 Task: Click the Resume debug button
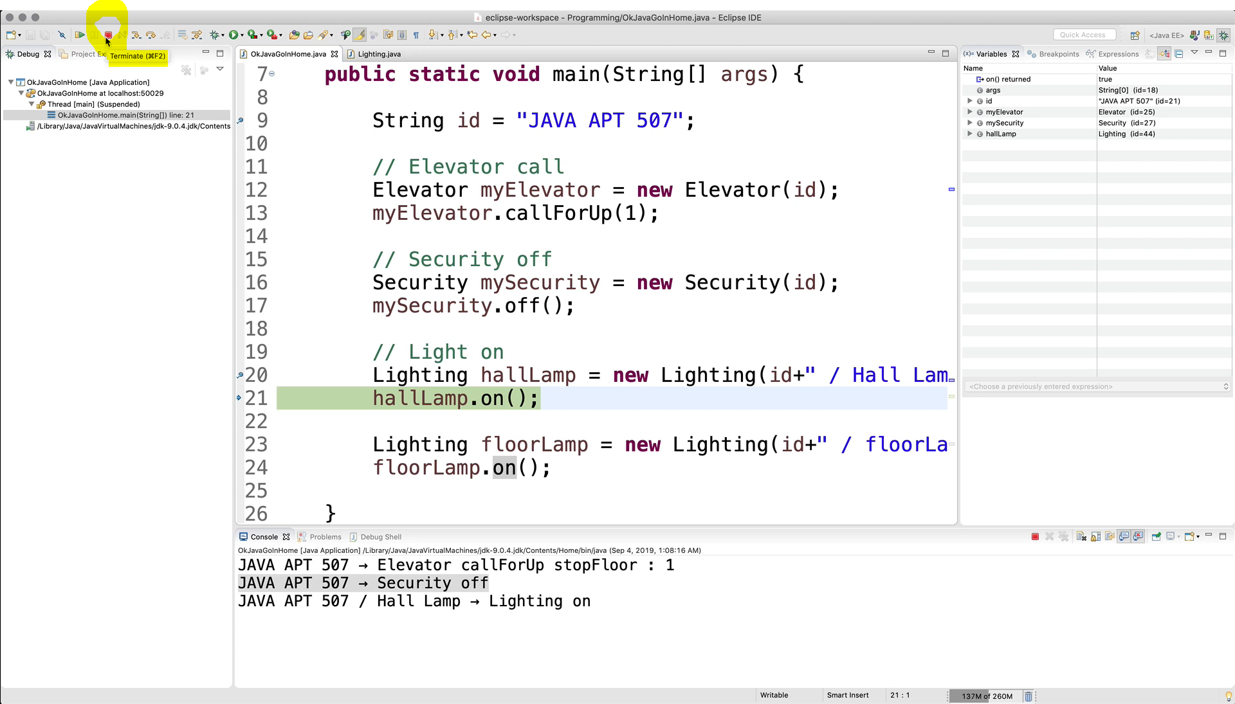(x=80, y=35)
